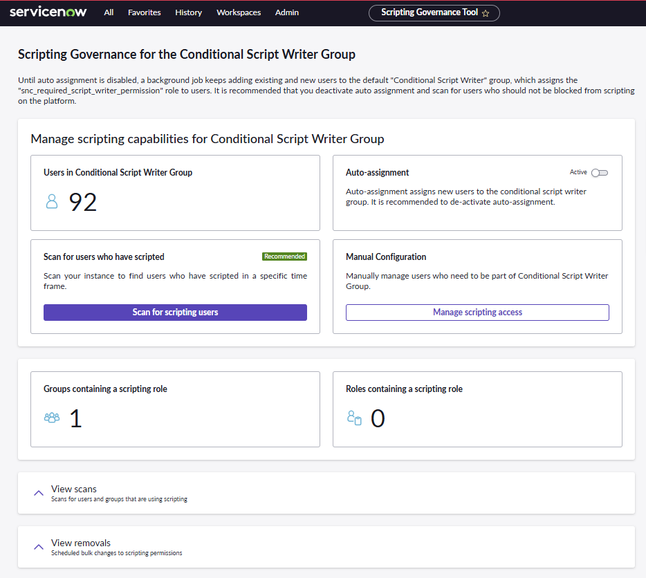
Task: Click the user icon beside 92
Action: pos(51,201)
